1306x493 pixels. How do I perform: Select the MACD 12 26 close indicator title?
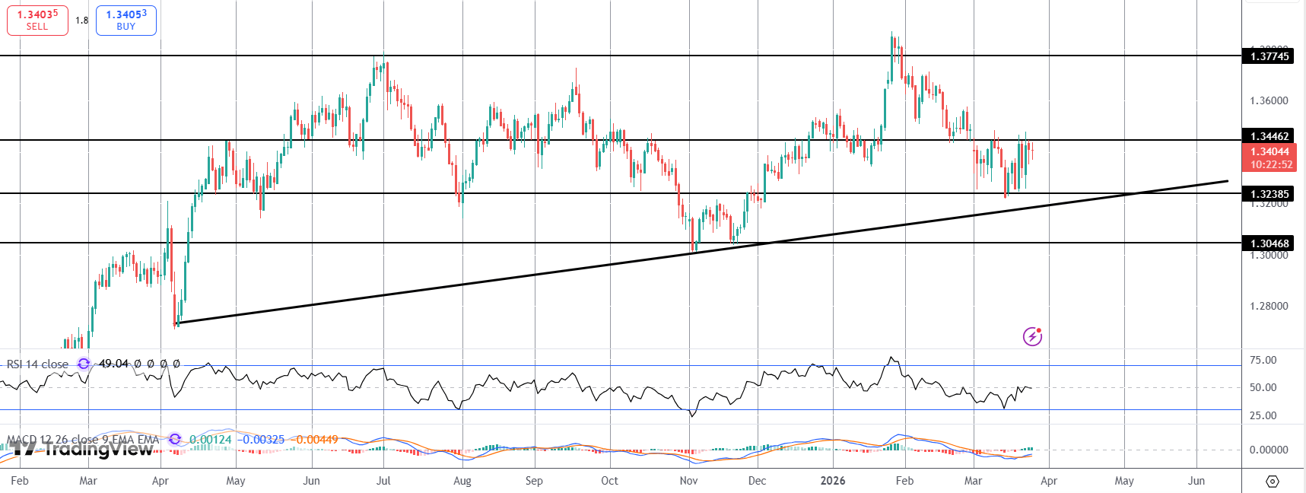(x=83, y=440)
